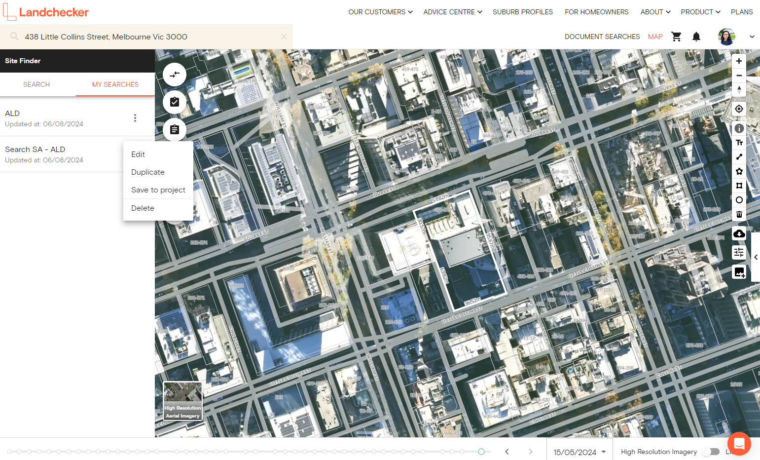This screenshot has width=760, height=460.
Task: Select the line drawing tool
Action: [x=739, y=157]
